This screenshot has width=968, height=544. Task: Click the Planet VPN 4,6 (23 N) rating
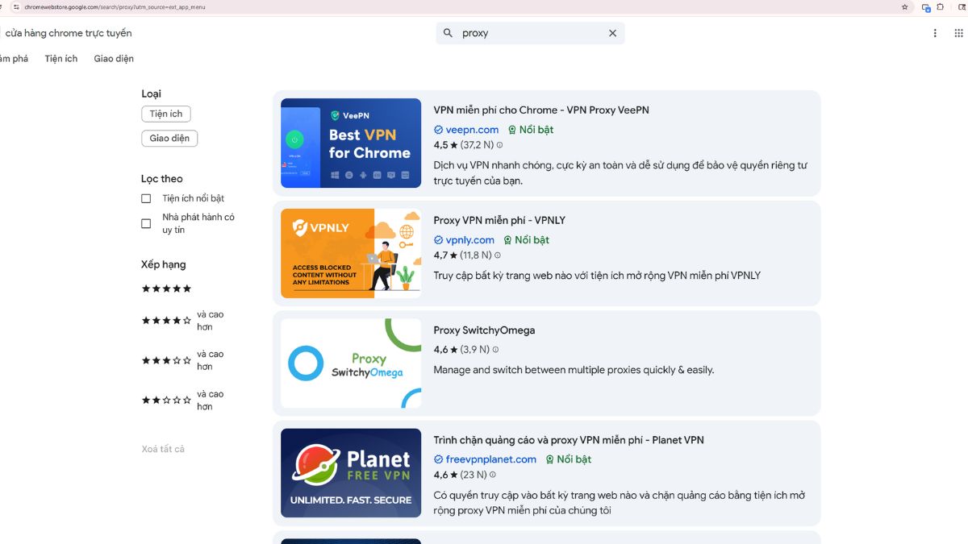click(461, 475)
